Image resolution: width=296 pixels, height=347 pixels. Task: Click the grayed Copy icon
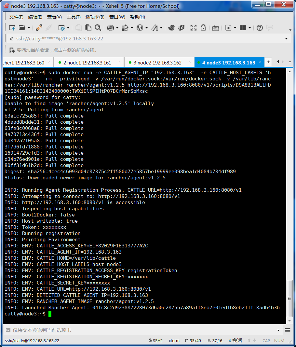[x=78, y=28]
